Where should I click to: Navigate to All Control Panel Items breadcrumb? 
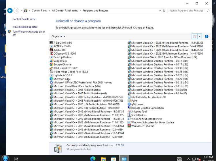[x=65, y=11]
